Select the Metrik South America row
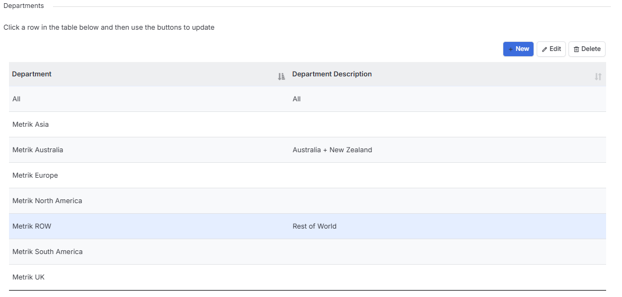Viewport: 622px width, 297px height. (307, 251)
